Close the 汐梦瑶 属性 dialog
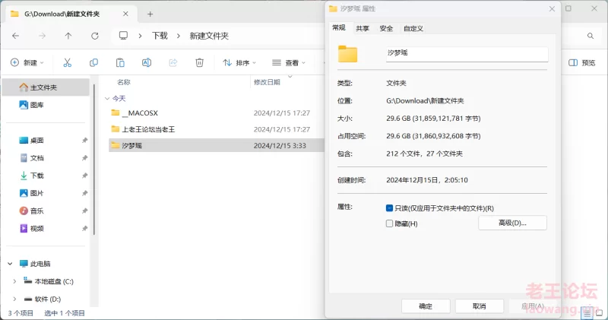Viewport: 608px width, 320px height. click(x=552, y=8)
